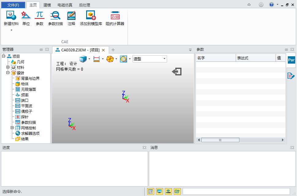Viewport: 297px width, 196px height.
Task: Click the exit arrow icon in viewport
Action: [177, 72]
